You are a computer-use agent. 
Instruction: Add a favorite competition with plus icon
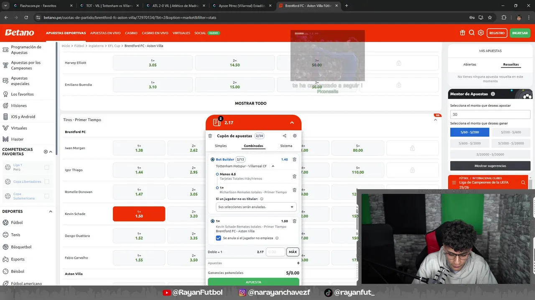[46, 152]
